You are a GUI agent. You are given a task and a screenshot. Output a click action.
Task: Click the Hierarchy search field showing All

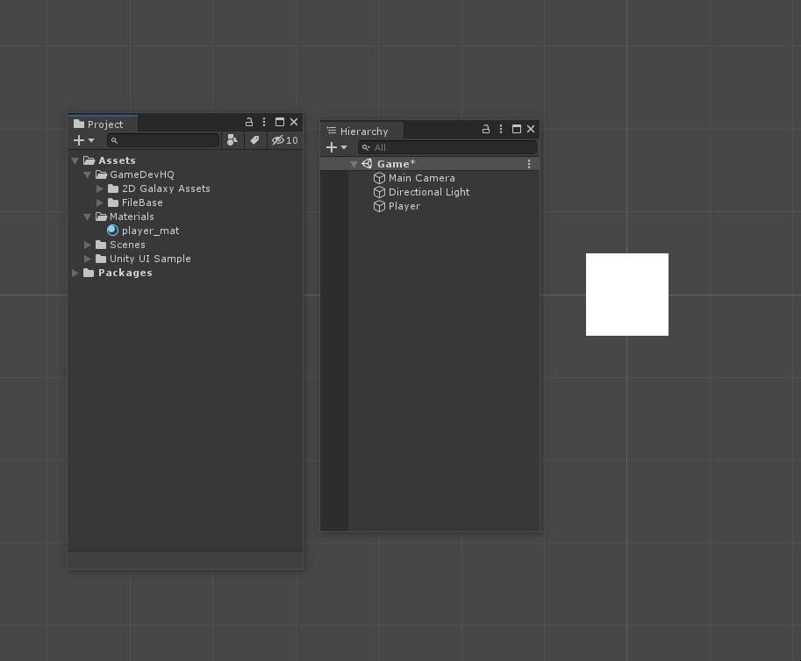pos(447,147)
